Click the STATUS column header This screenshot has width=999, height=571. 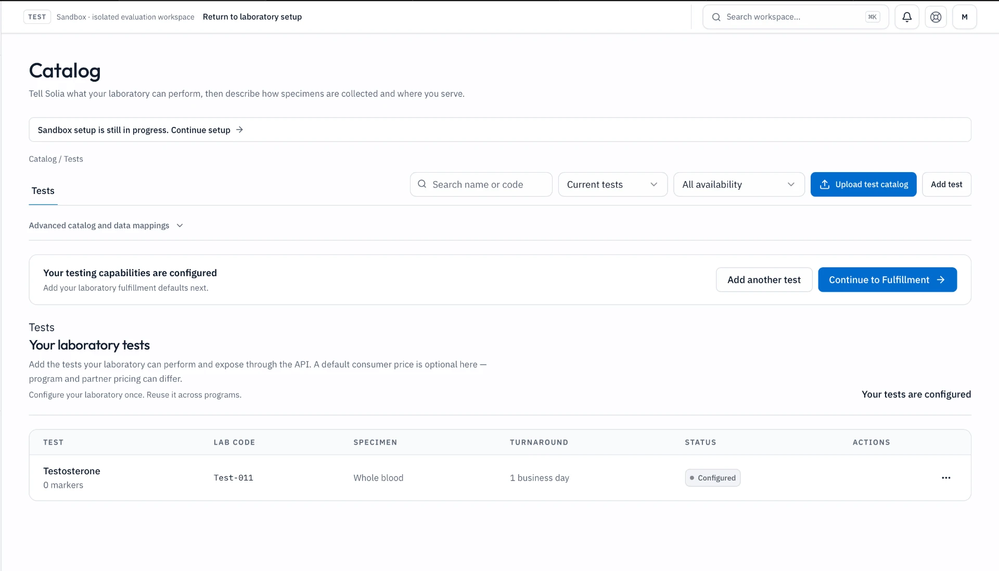700,443
